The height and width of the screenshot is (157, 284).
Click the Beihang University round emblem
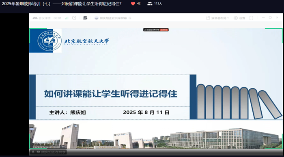(49, 41)
